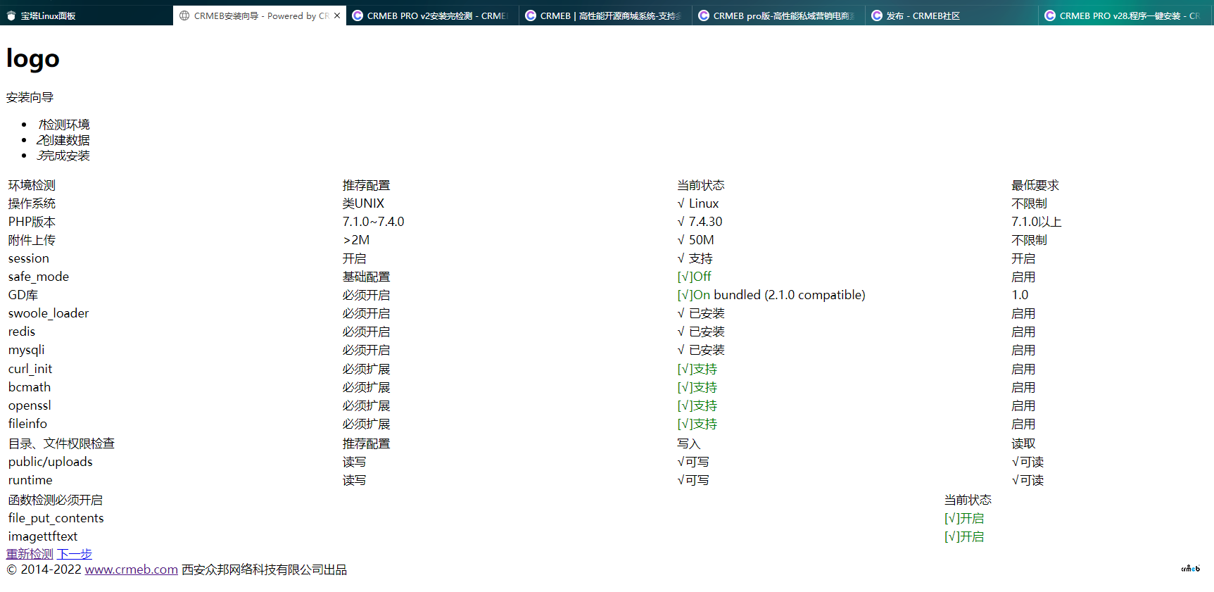Open www.crmeb.com link in footer
This screenshot has height=592, width=1214.
tap(132, 569)
